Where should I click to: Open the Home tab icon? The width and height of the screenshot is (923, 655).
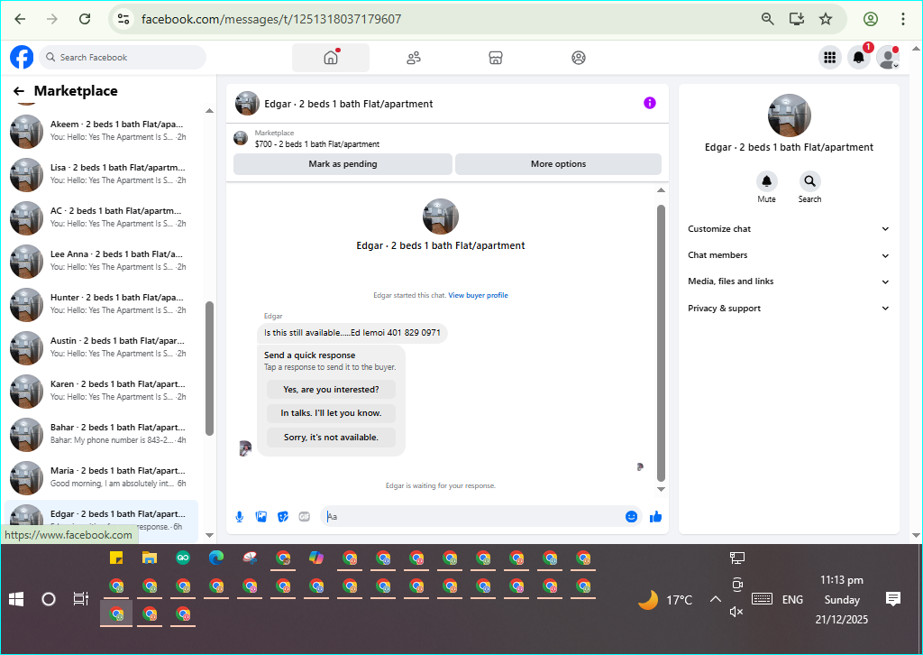coord(331,57)
